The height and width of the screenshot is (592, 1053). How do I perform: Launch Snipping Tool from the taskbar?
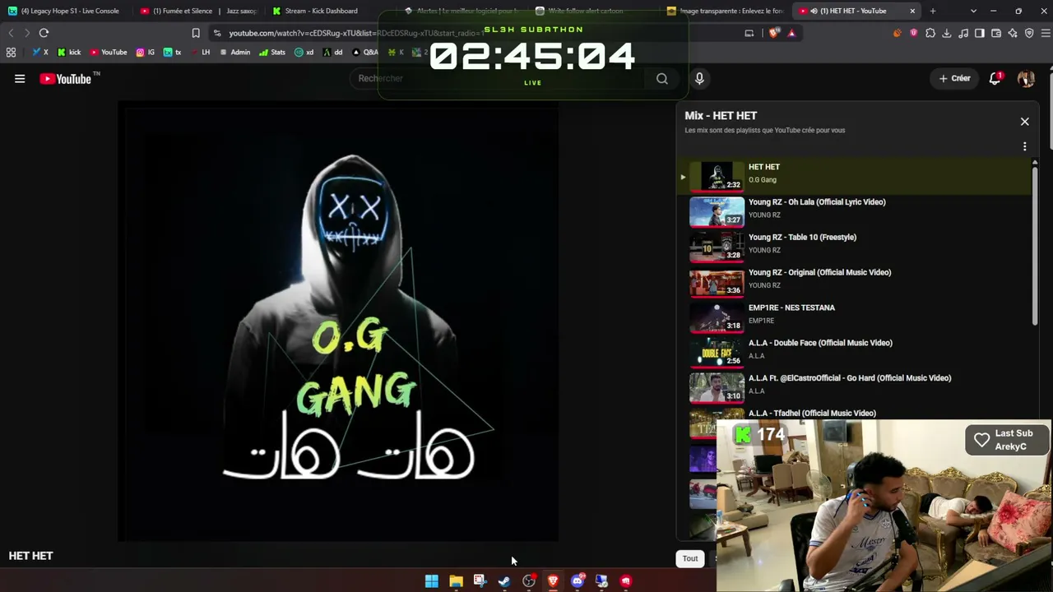pos(480,581)
